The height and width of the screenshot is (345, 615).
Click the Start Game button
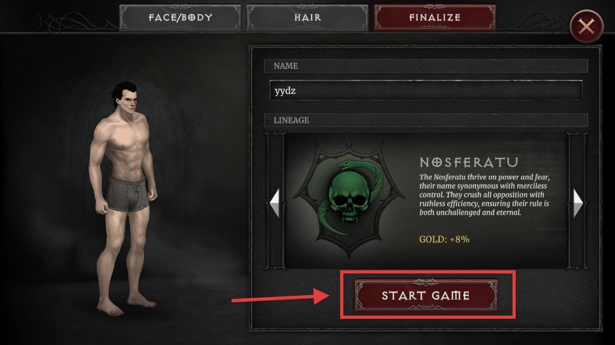(x=426, y=295)
